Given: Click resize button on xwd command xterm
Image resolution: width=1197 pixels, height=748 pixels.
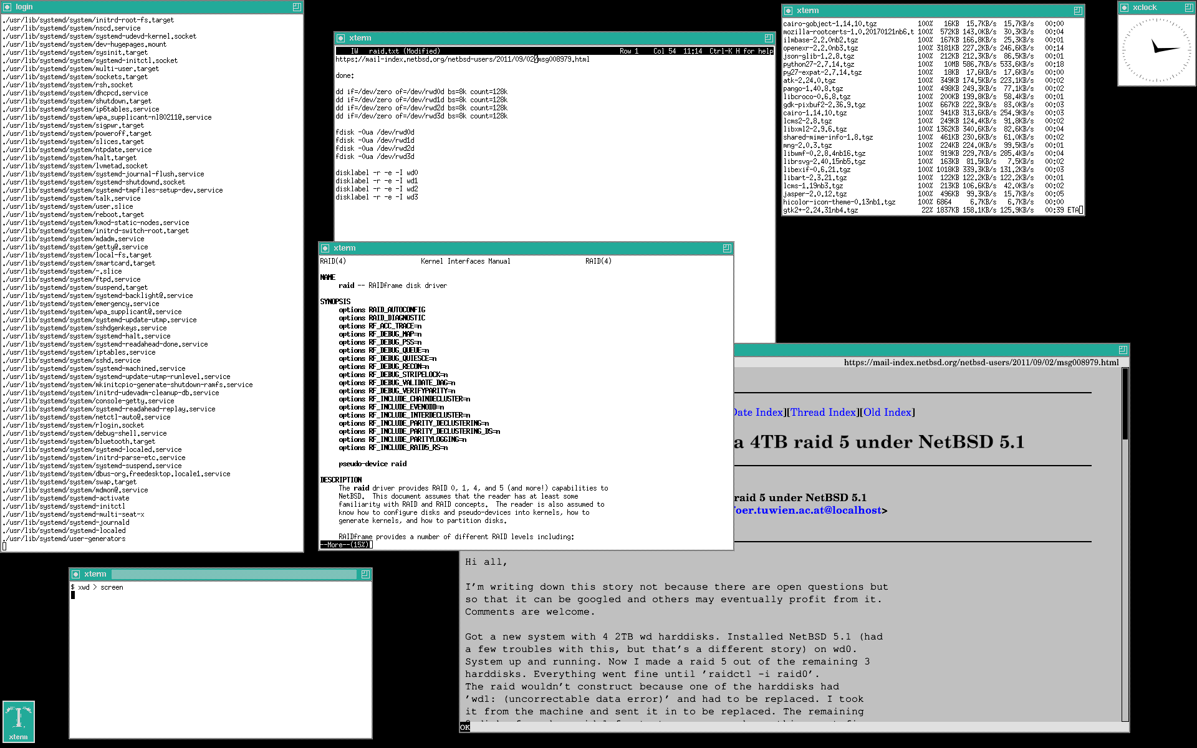Looking at the screenshot, I should click(365, 574).
